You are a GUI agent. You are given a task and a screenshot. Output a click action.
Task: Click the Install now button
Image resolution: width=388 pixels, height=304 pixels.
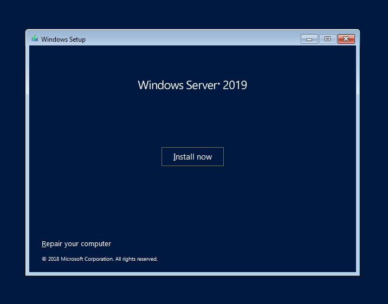pyautogui.click(x=192, y=156)
